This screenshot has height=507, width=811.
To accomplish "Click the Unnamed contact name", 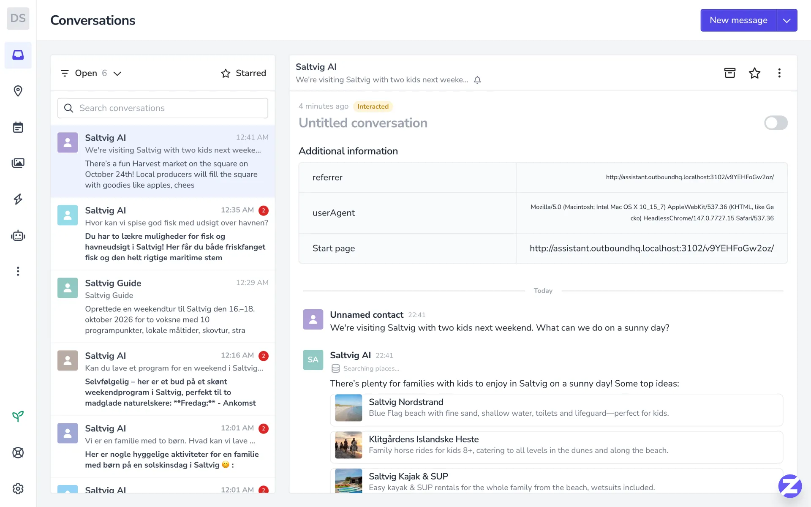I will [367, 315].
